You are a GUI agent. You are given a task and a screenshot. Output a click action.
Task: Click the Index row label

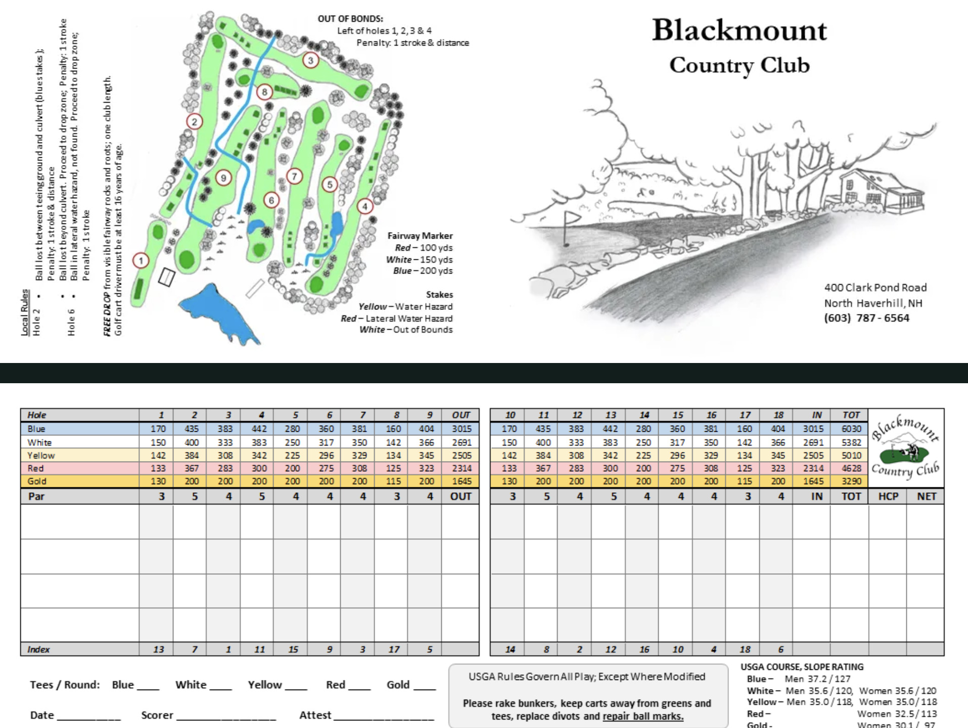pyautogui.click(x=38, y=650)
